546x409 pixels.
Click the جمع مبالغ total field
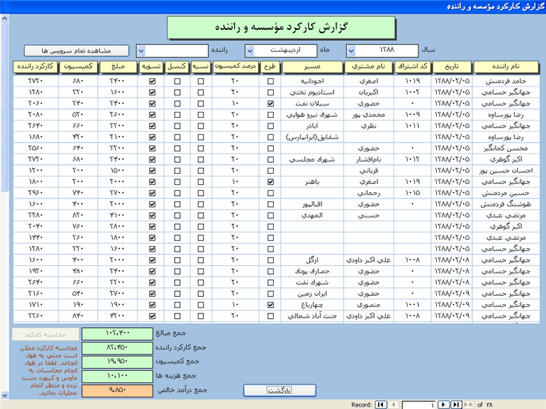(117, 334)
